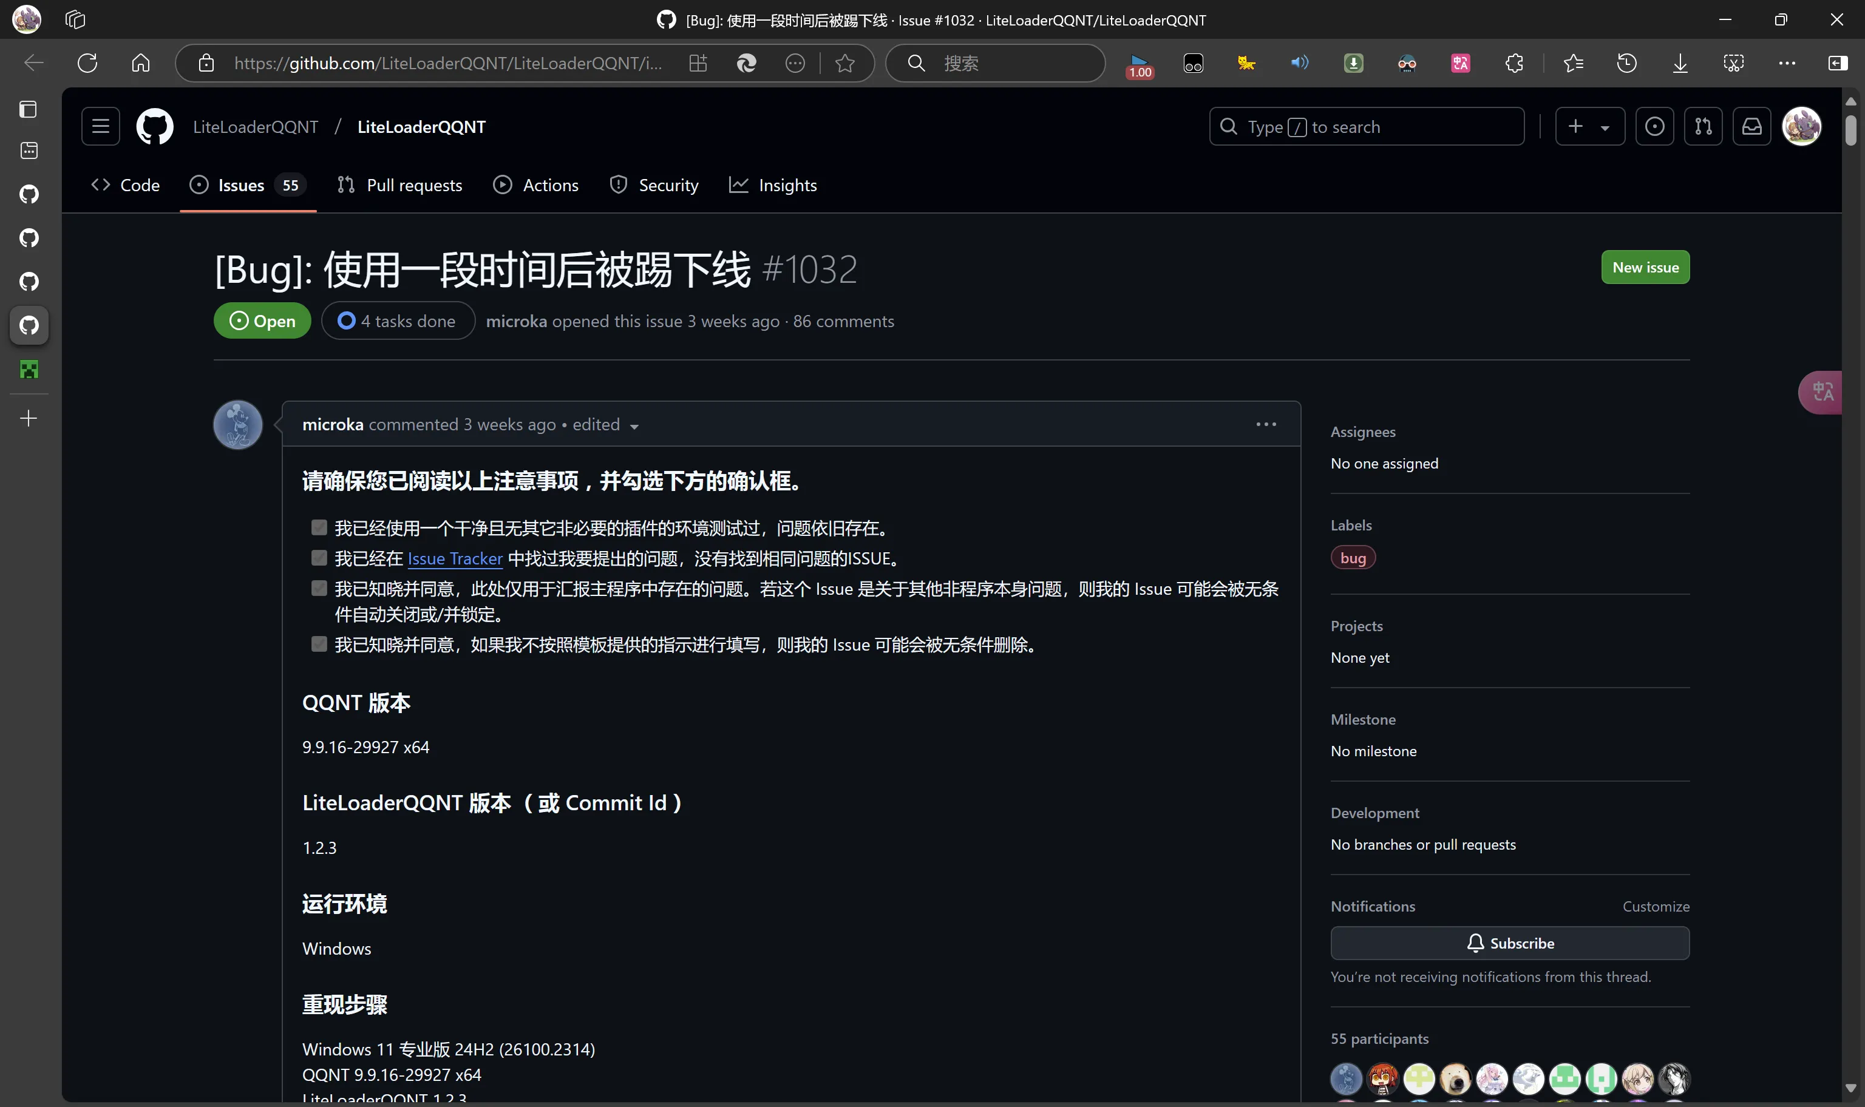Open the pull requests shortcut icon in header
The width and height of the screenshot is (1865, 1107).
[x=1703, y=127]
